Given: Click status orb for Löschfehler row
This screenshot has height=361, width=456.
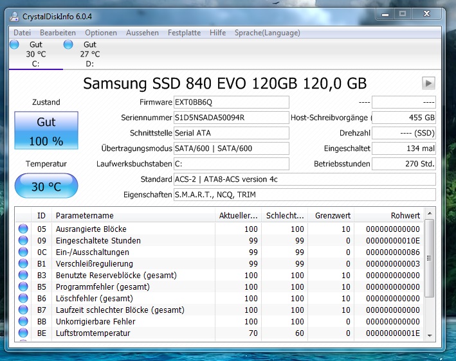Looking at the screenshot, I should point(23,298).
